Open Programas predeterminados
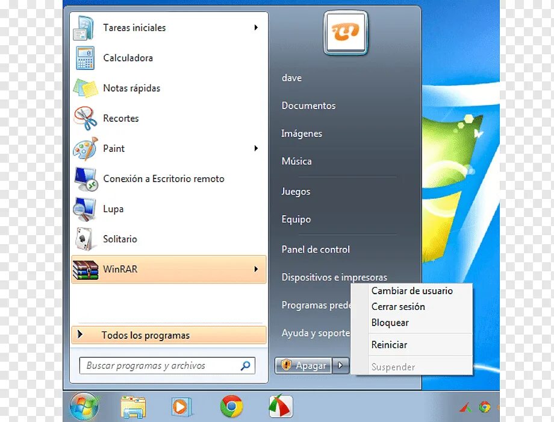Image resolution: width=554 pixels, height=422 pixels. click(x=316, y=305)
